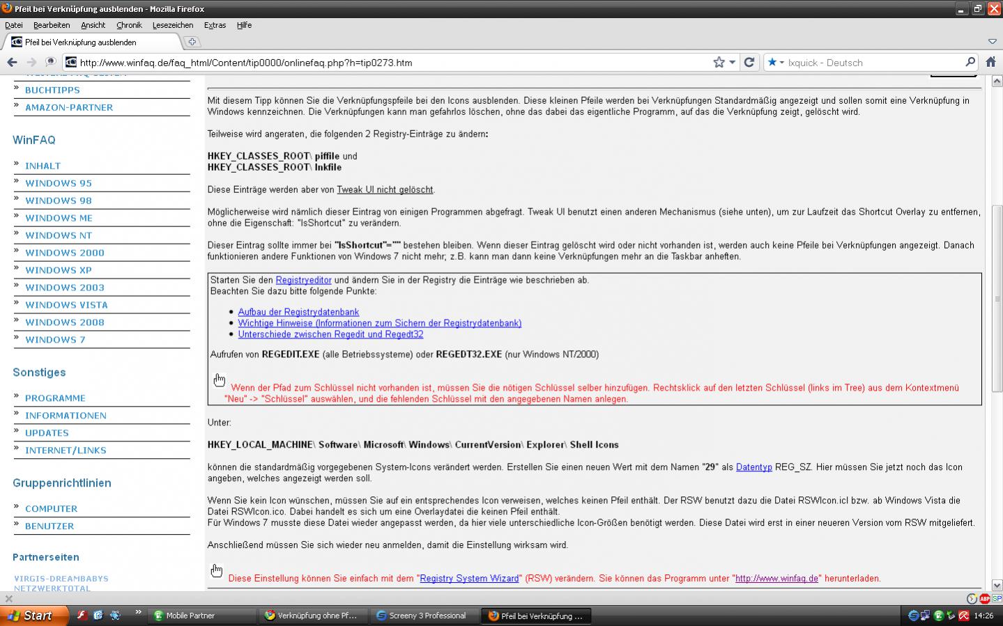Image resolution: width=1003 pixels, height=626 pixels.
Task: Open 'Aufbau der Registrydatenbank' link
Action: (x=298, y=312)
